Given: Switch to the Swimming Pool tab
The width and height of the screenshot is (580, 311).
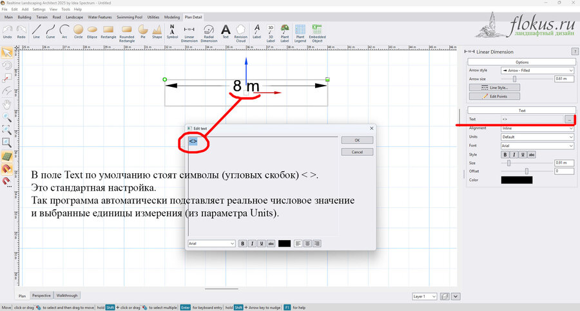Looking at the screenshot, I should point(130,17).
